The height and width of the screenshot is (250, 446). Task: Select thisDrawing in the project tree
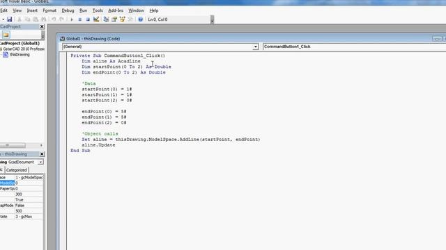click(20, 54)
